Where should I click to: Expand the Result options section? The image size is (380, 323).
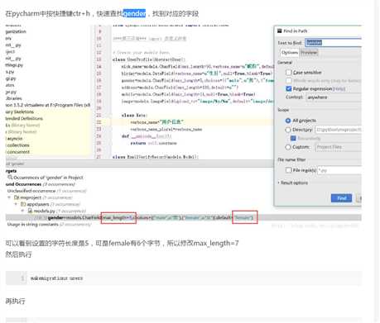click(293, 183)
